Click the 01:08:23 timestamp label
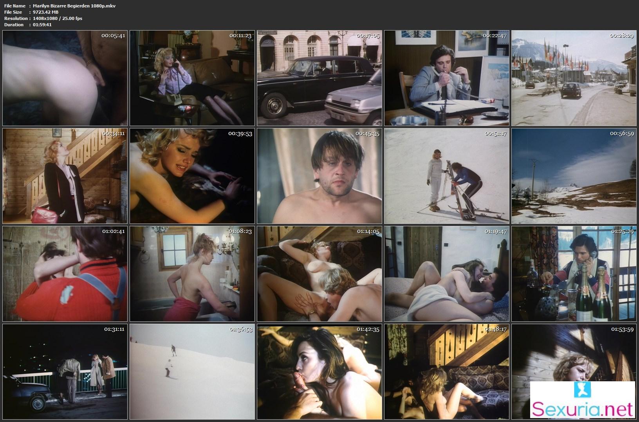The image size is (639, 422). tap(240, 231)
